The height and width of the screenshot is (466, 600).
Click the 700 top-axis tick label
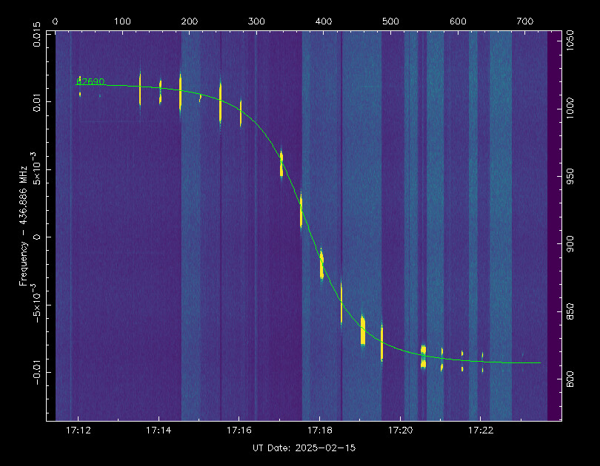tap(524, 22)
